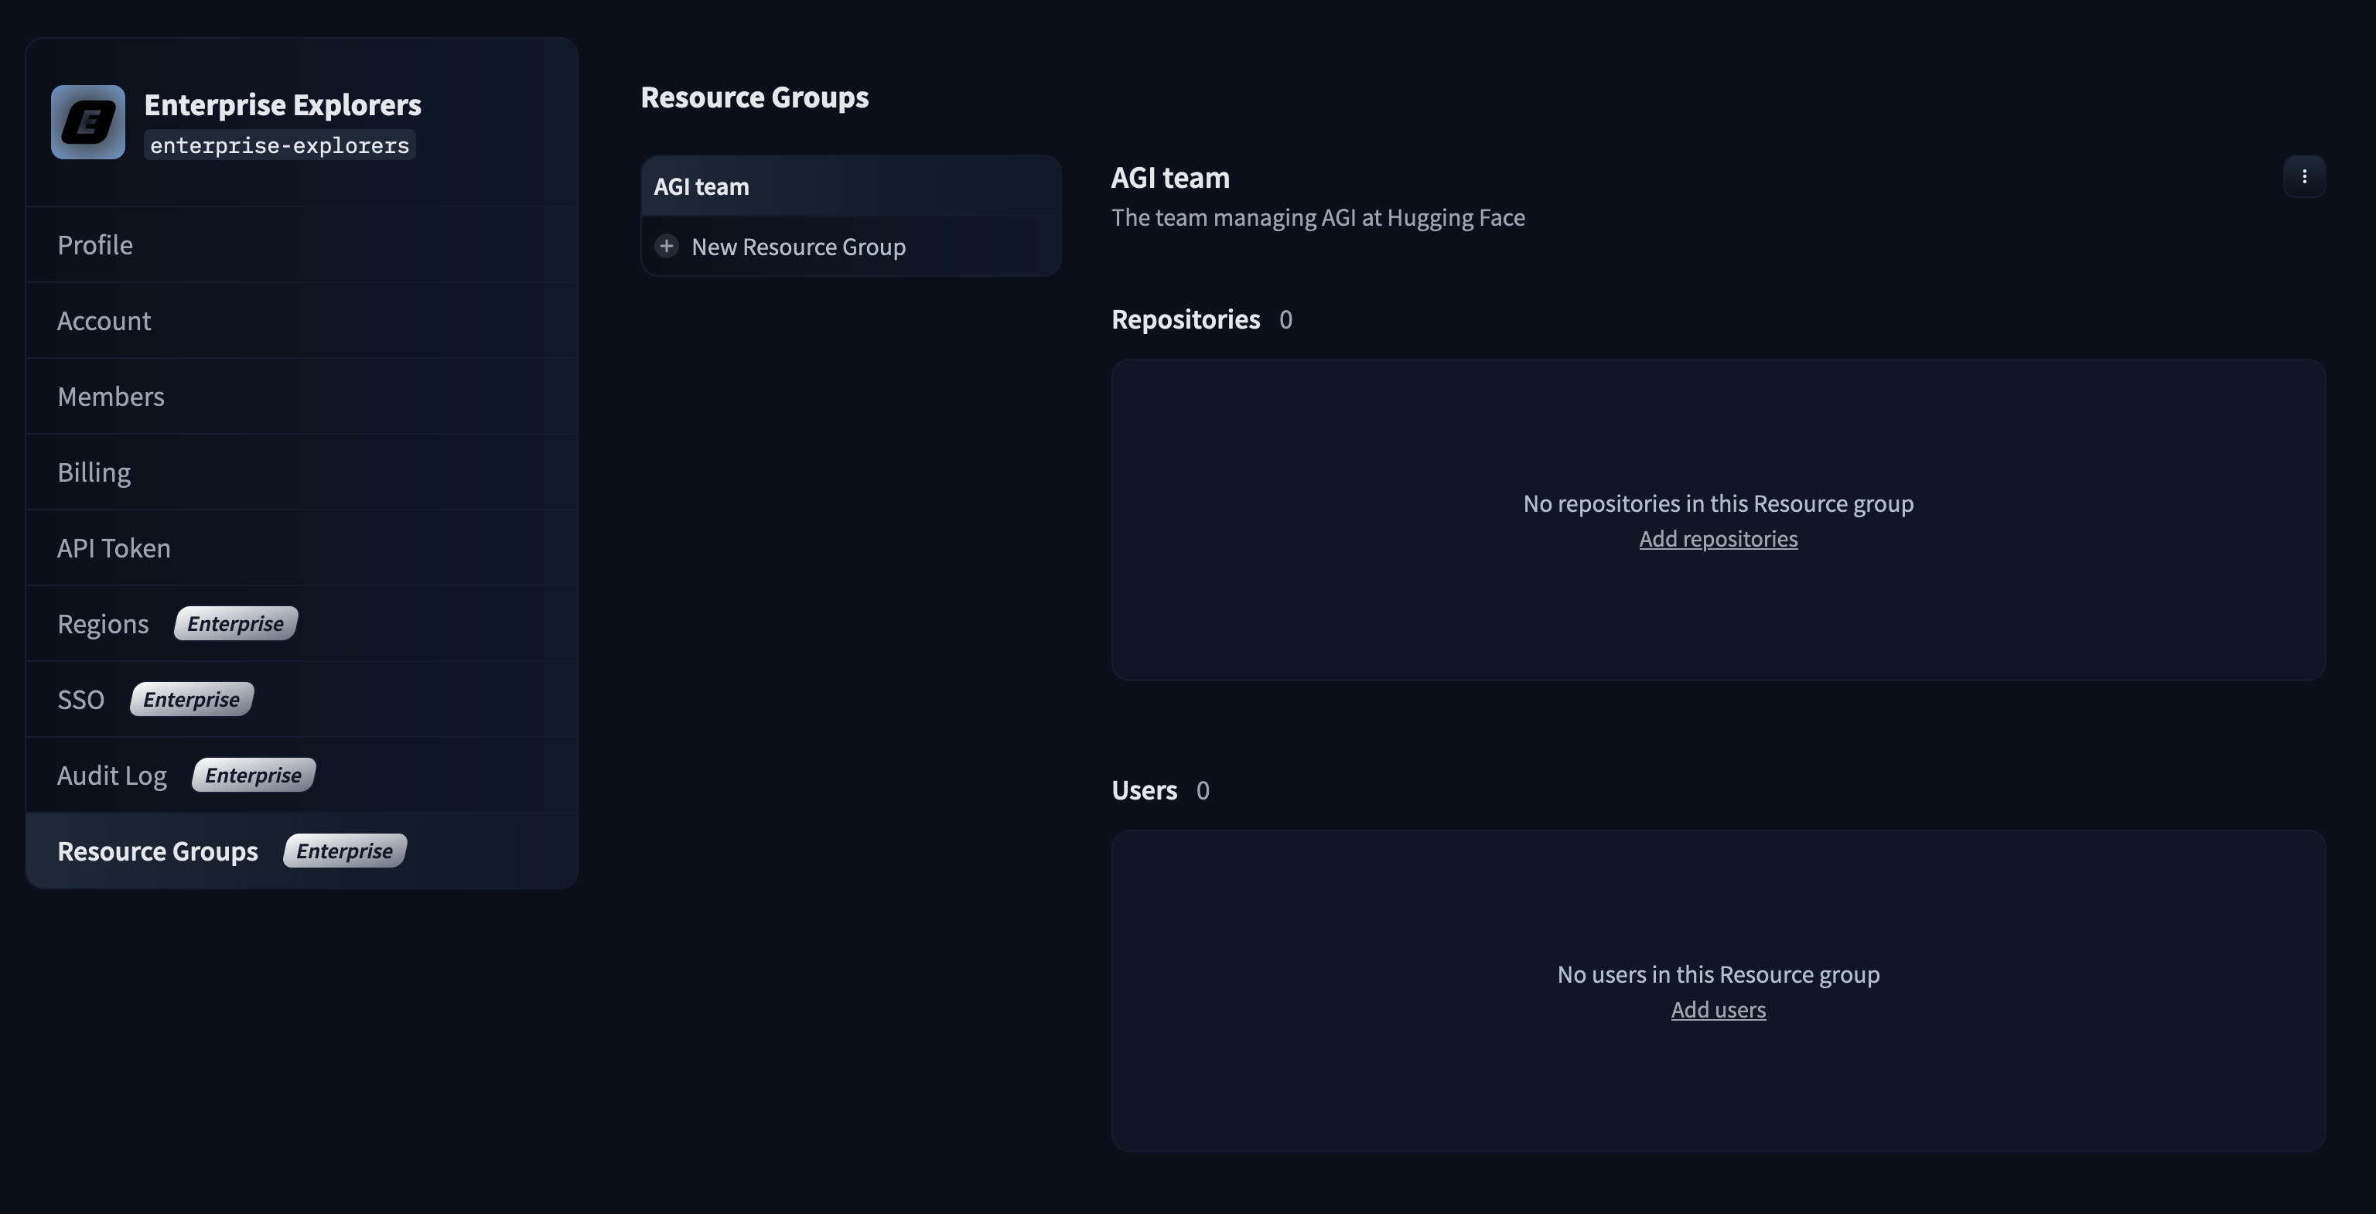This screenshot has width=2376, height=1214.
Task: Click the Enterprise badge next to SSO
Action: 191,700
